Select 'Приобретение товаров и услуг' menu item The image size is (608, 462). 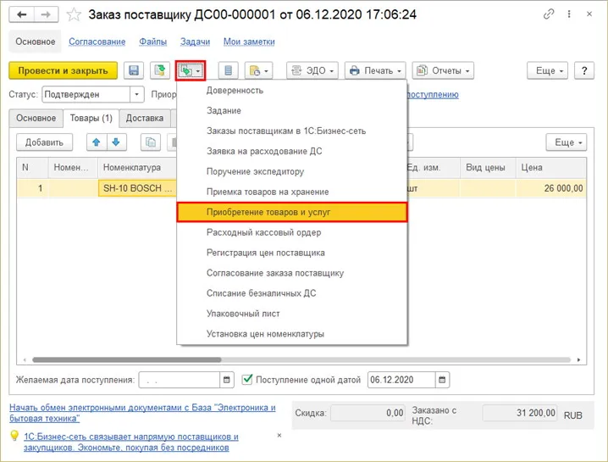(291, 212)
